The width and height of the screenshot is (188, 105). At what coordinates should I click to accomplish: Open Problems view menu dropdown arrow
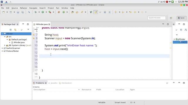174,83
